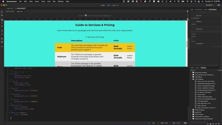Click Apply Comment icon in left toolbar
The height and width of the screenshot is (125, 222).
tap(2, 39)
